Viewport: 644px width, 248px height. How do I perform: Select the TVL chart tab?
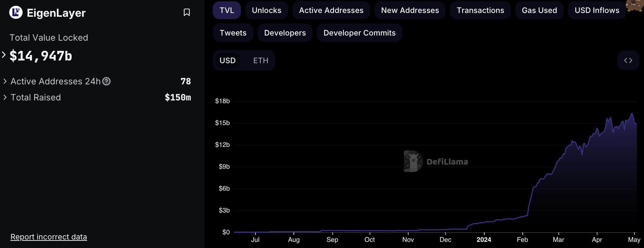coord(227,10)
